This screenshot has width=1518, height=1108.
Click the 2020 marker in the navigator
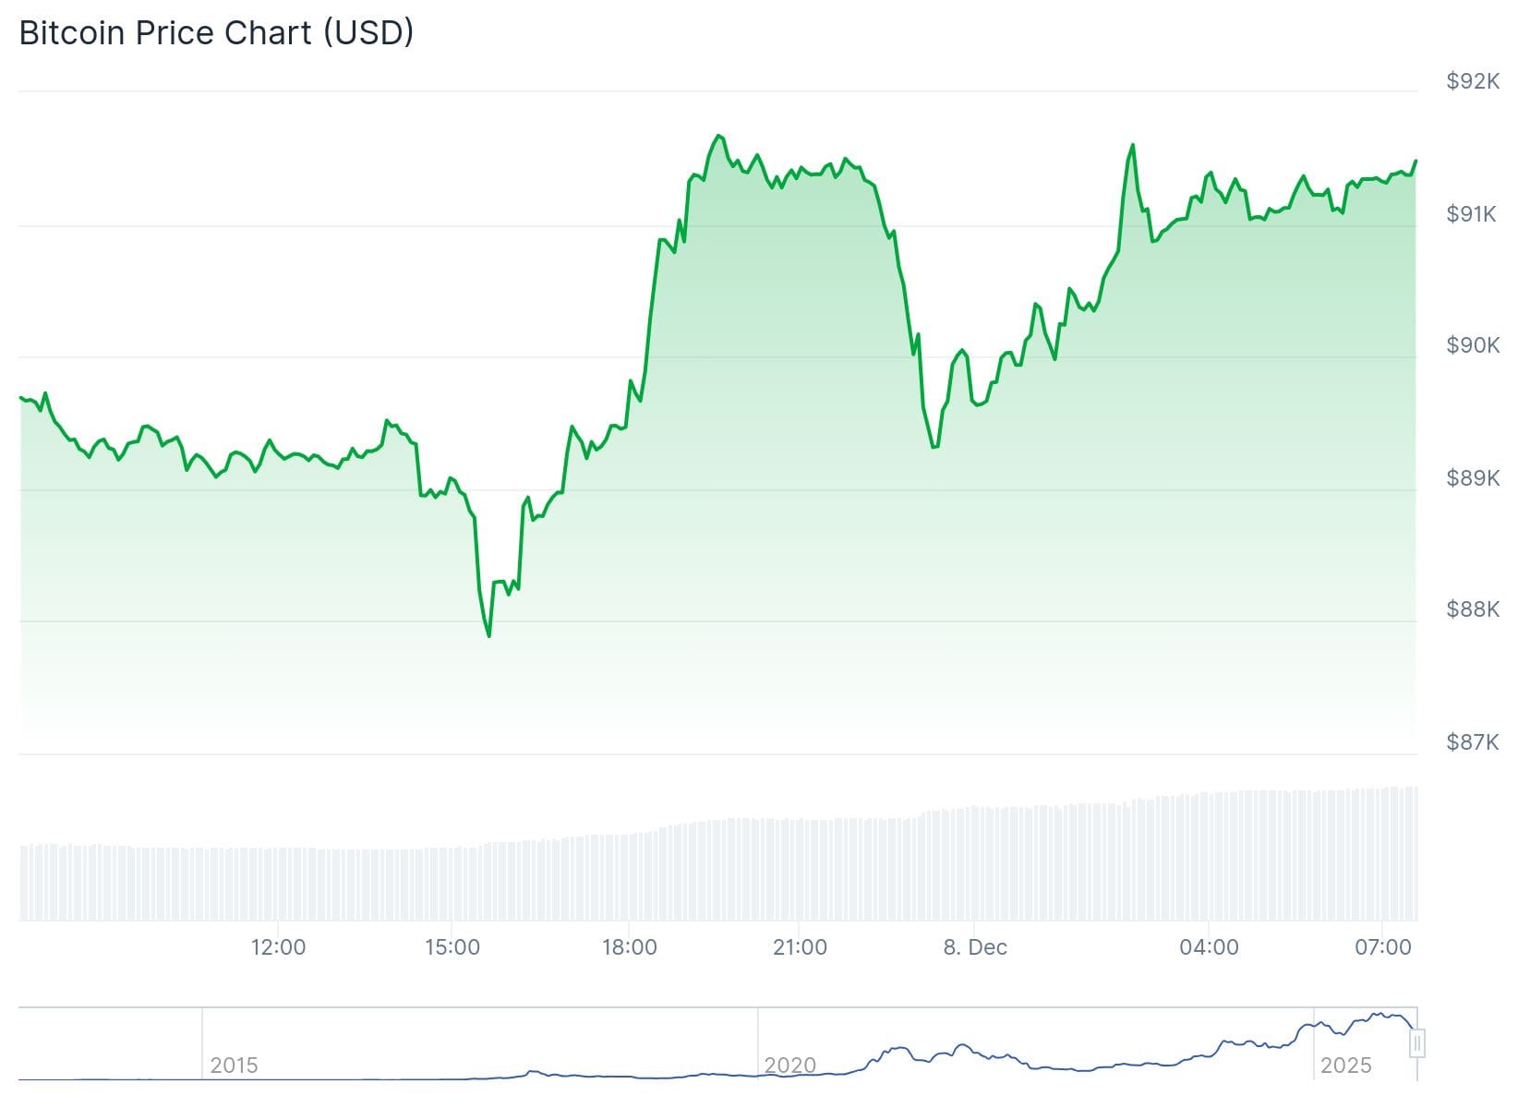point(790,1066)
